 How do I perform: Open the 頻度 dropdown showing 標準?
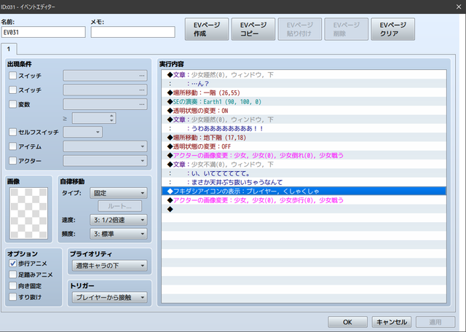119,234
